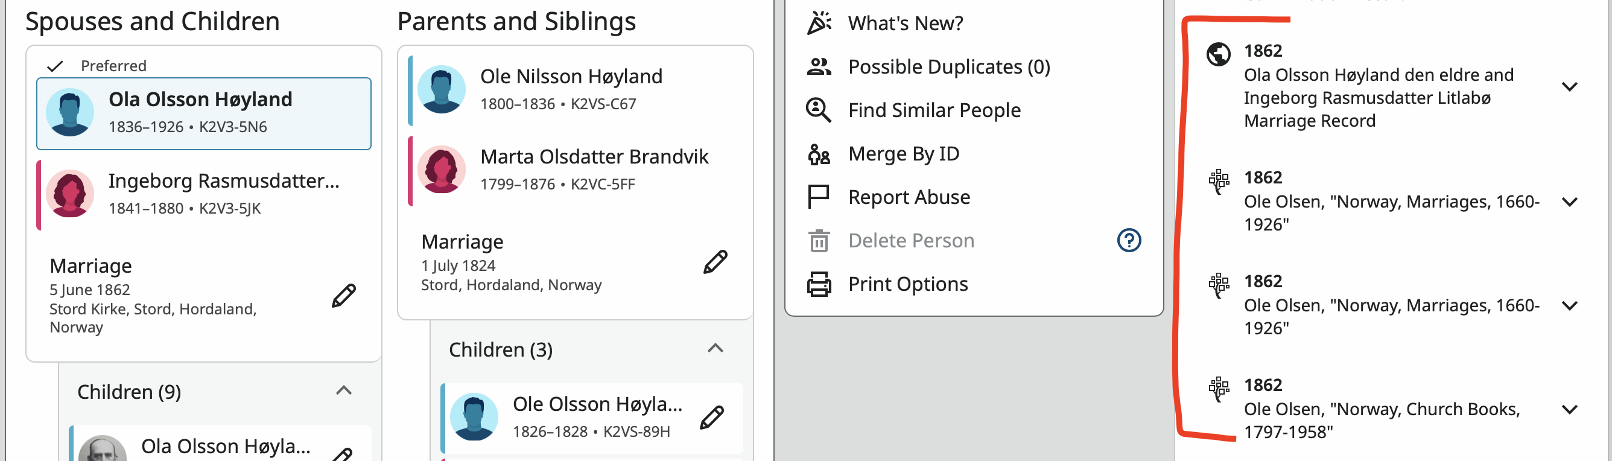Viewport: 1612px width, 461px height.
Task: Click the Report Abuse flag icon
Action: click(x=819, y=197)
